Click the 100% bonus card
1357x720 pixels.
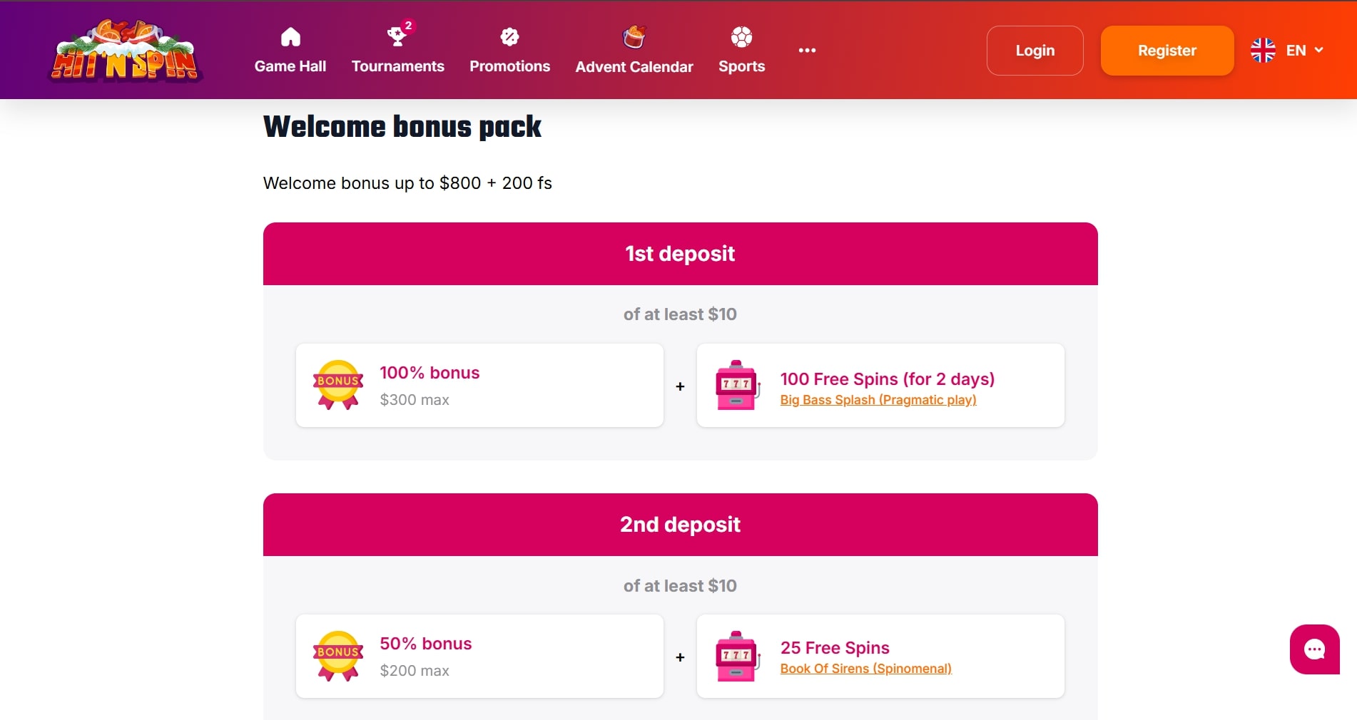point(479,386)
